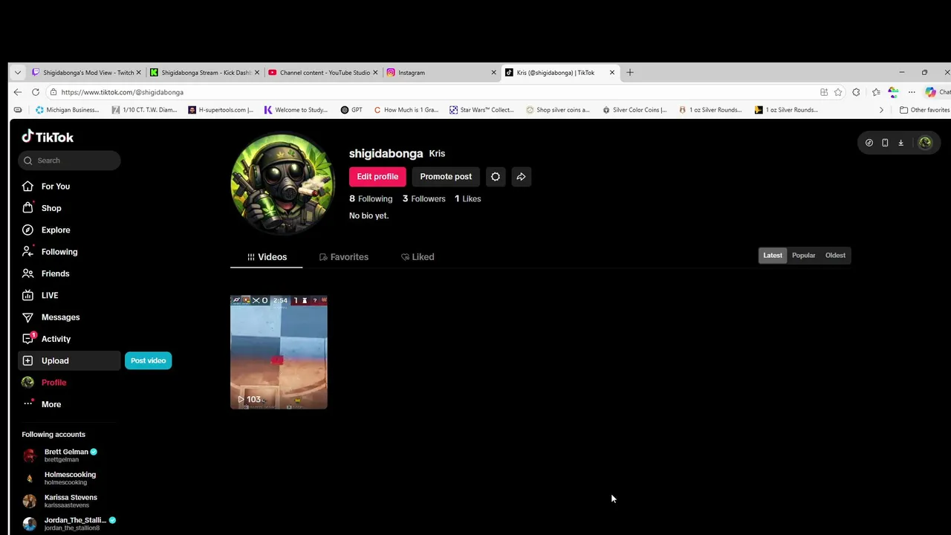Open the GPT bookmark
This screenshot has width=951, height=535.
[351, 110]
